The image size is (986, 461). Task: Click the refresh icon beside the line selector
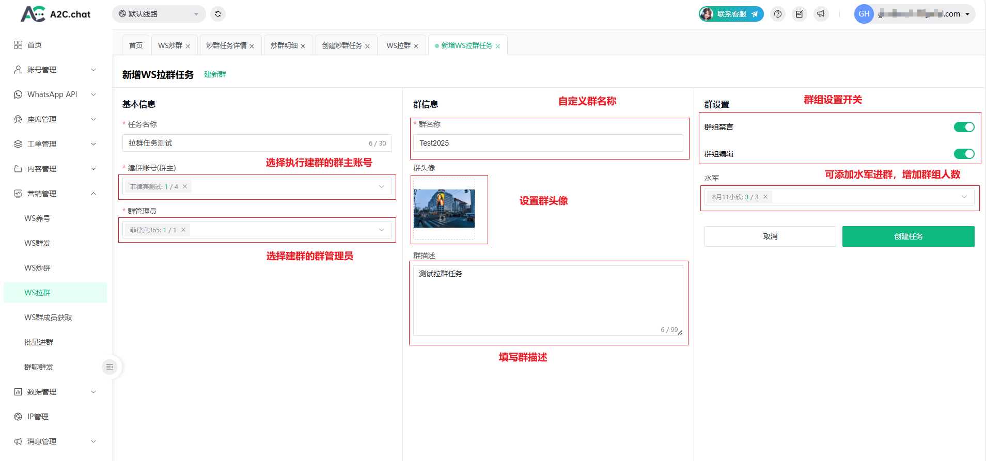pyautogui.click(x=218, y=14)
